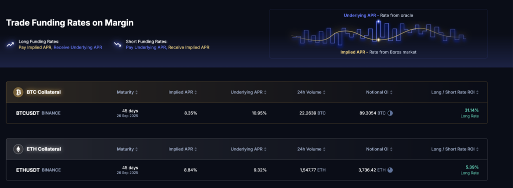
Task: Open the BTCUSDT Binance market row
Action: [x=247, y=113]
